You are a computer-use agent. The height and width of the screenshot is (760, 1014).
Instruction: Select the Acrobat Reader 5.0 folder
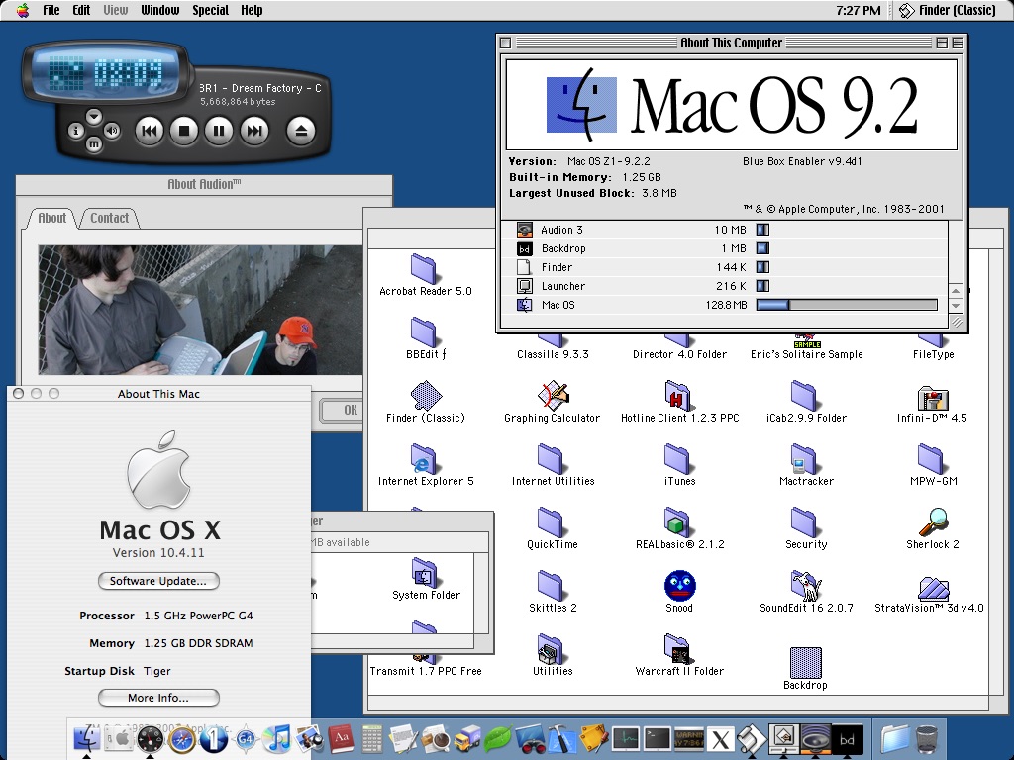pyautogui.click(x=425, y=269)
